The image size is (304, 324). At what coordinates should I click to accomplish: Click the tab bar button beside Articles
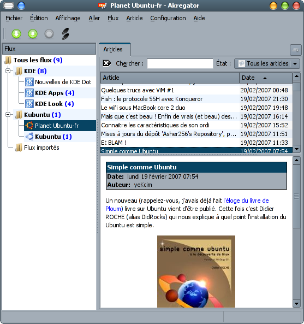pos(295,50)
